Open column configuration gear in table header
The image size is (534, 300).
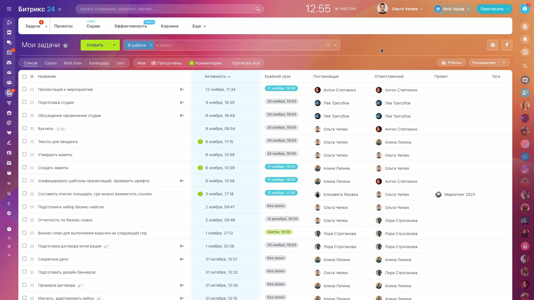(x=32, y=76)
